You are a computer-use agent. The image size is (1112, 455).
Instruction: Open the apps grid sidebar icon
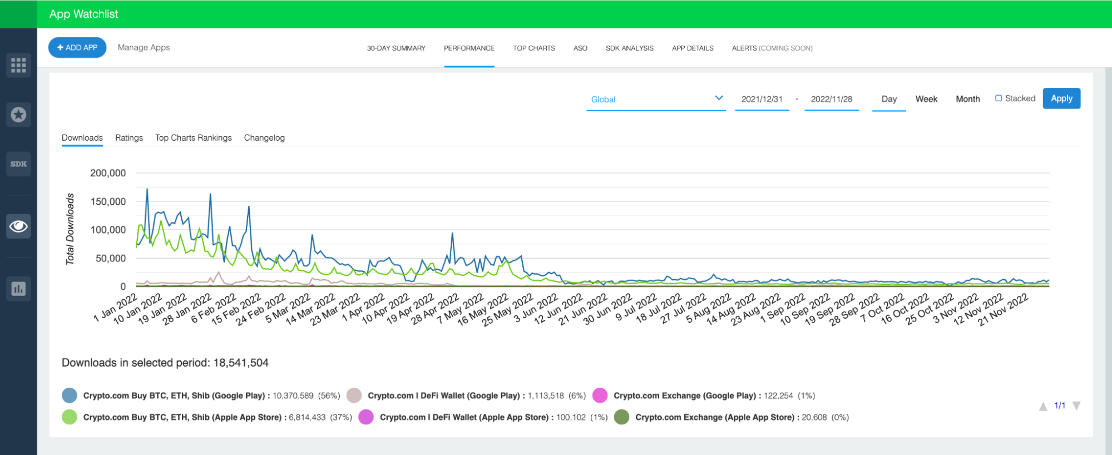[18, 65]
